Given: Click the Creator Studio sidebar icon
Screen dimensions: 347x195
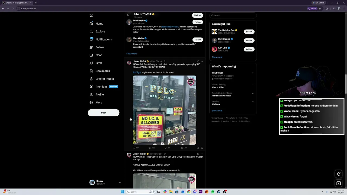Looking at the screenshot, I should coord(91,79).
